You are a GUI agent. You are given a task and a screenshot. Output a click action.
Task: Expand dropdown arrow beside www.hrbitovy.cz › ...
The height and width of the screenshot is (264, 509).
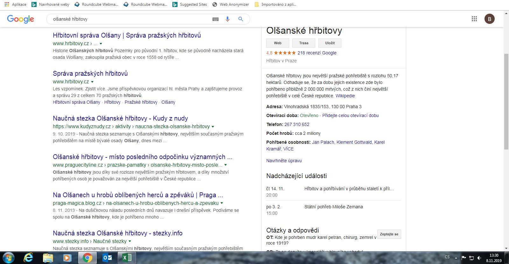(101, 44)
